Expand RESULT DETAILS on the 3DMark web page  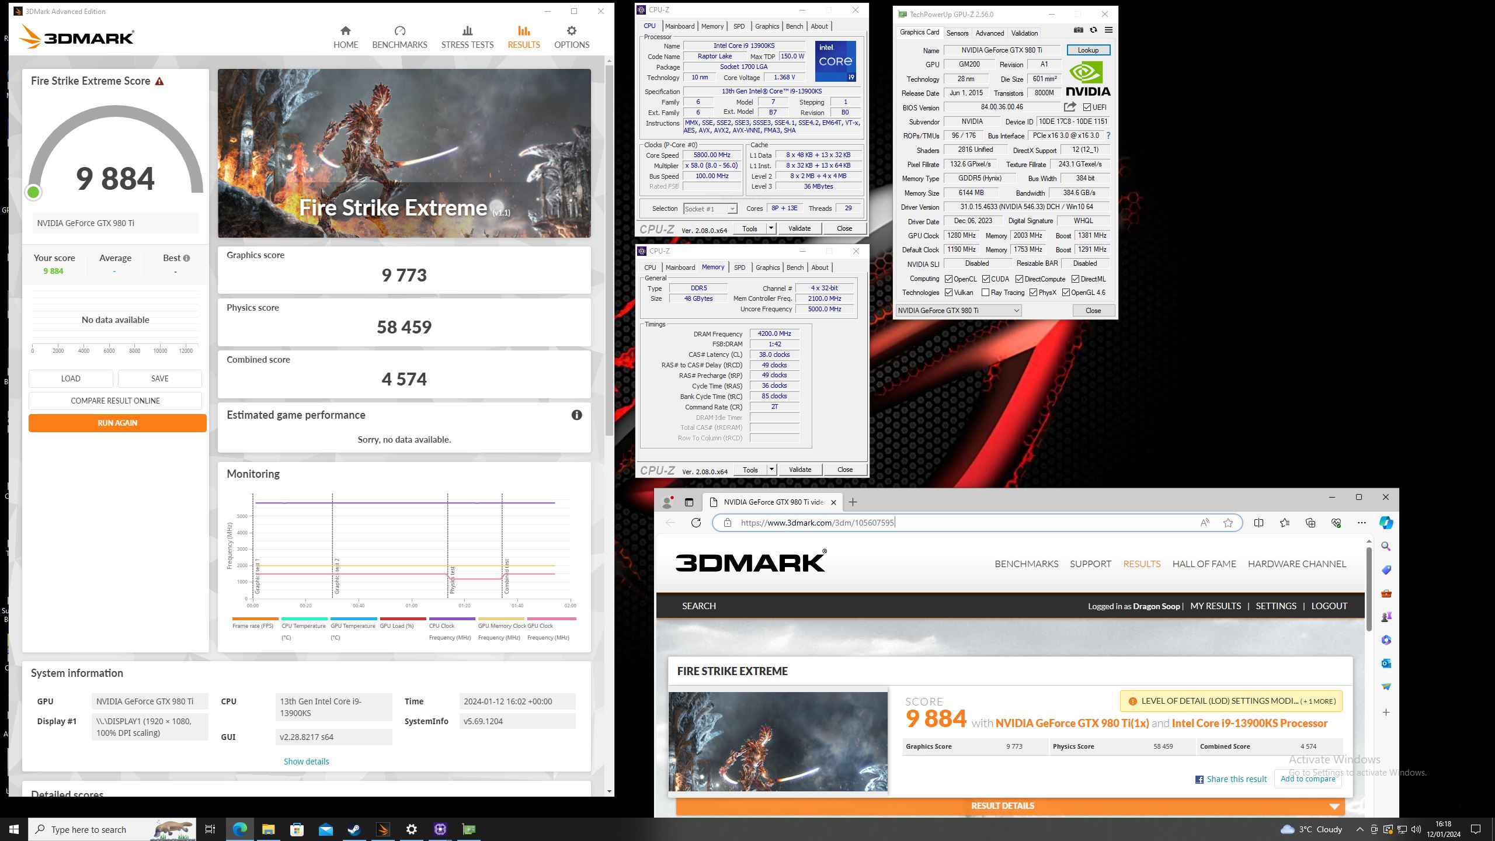[1010, 806]
